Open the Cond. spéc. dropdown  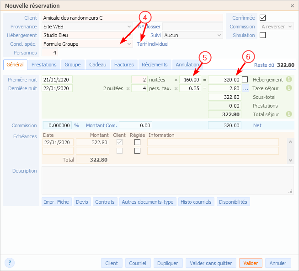click(129, 44)
